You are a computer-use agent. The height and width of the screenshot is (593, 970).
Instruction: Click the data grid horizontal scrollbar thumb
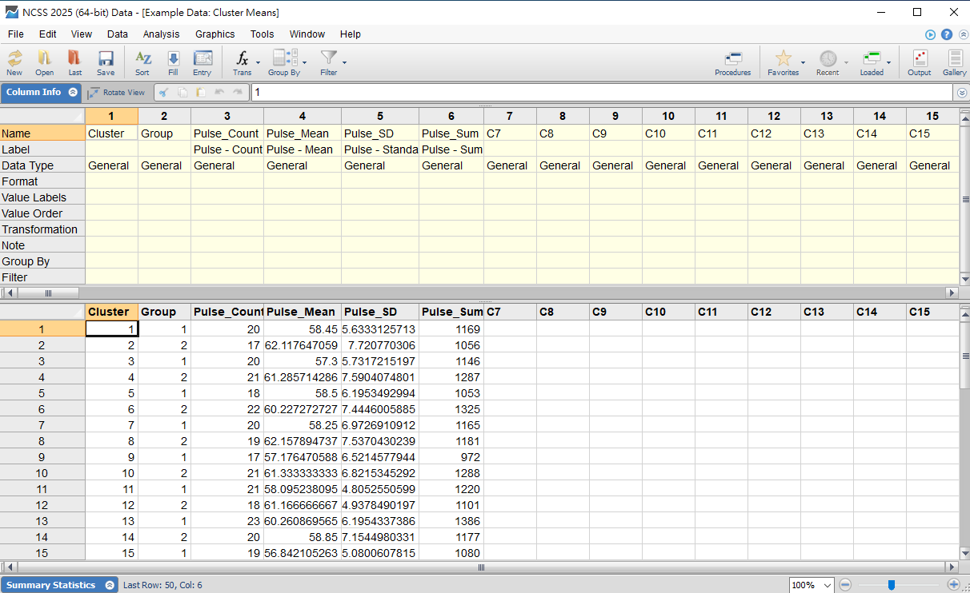tap(481, 567)
